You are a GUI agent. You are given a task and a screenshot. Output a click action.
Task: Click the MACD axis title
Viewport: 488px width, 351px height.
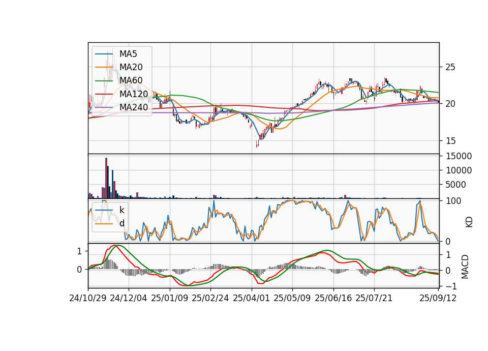[465, 266]
